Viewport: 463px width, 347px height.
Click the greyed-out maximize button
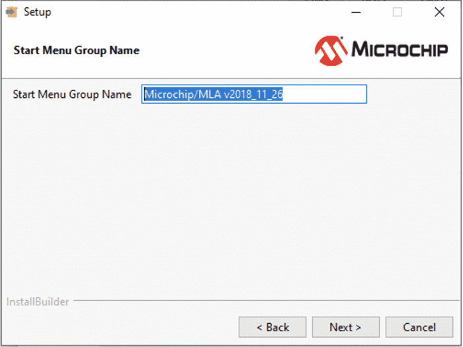[x=398, y=12]
